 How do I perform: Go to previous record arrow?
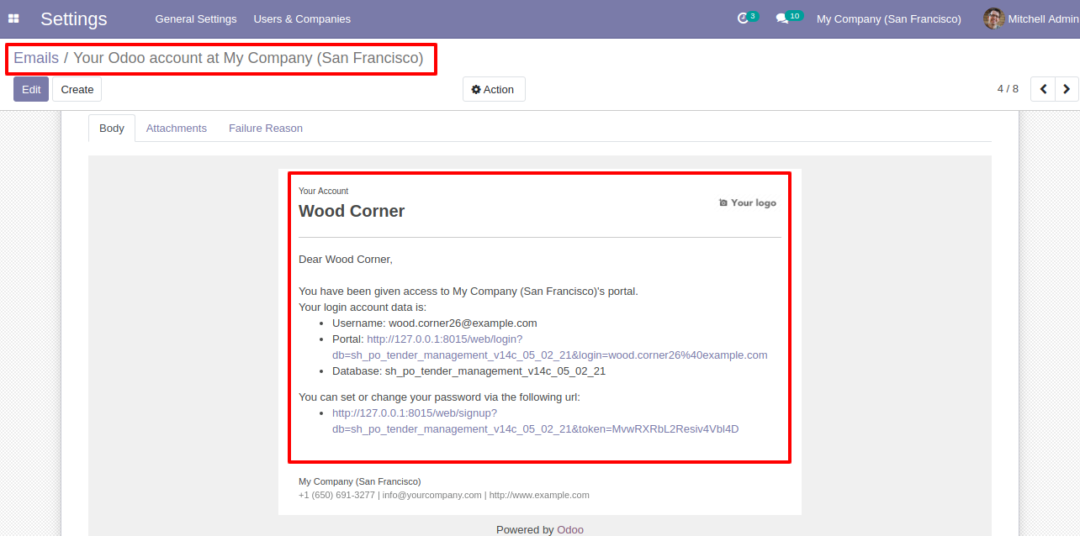pos(1043,89)
